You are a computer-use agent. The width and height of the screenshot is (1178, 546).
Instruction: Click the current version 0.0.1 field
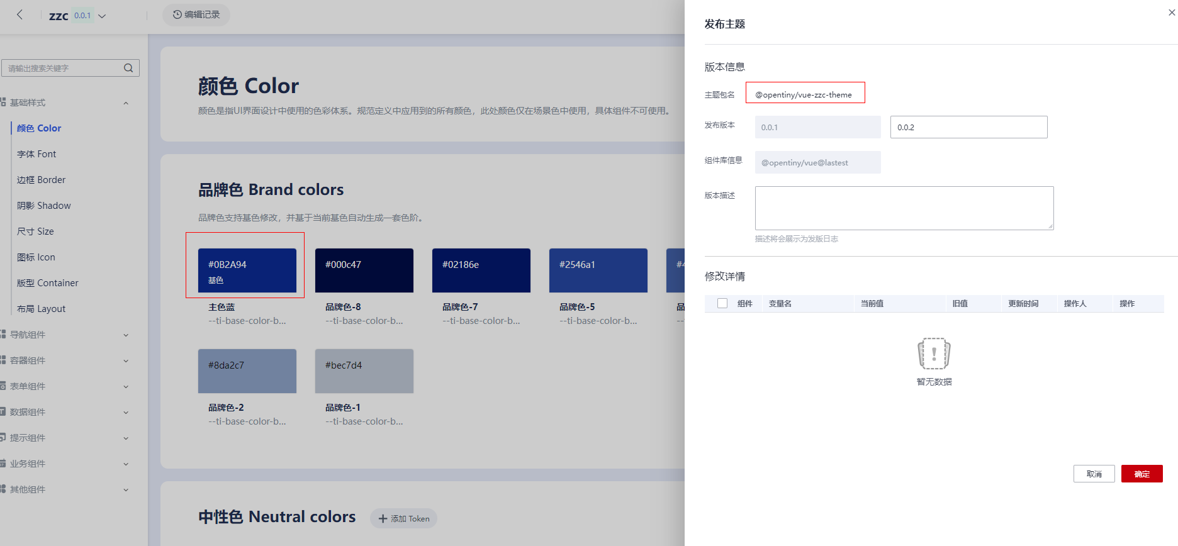tap(818, 127)
